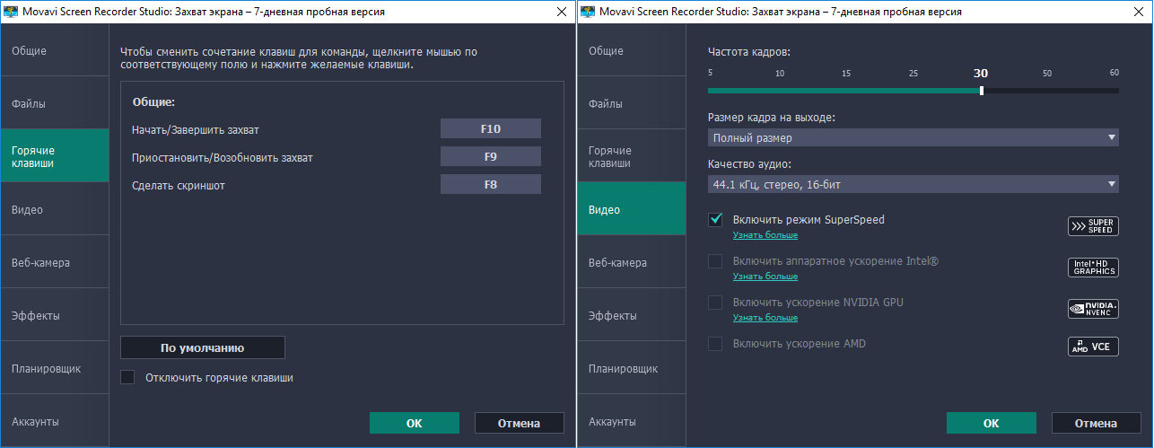This screenshot has width=1154, height=448.
Task: Tick the AMD acceleration checkbox
Action: point(715,344)
